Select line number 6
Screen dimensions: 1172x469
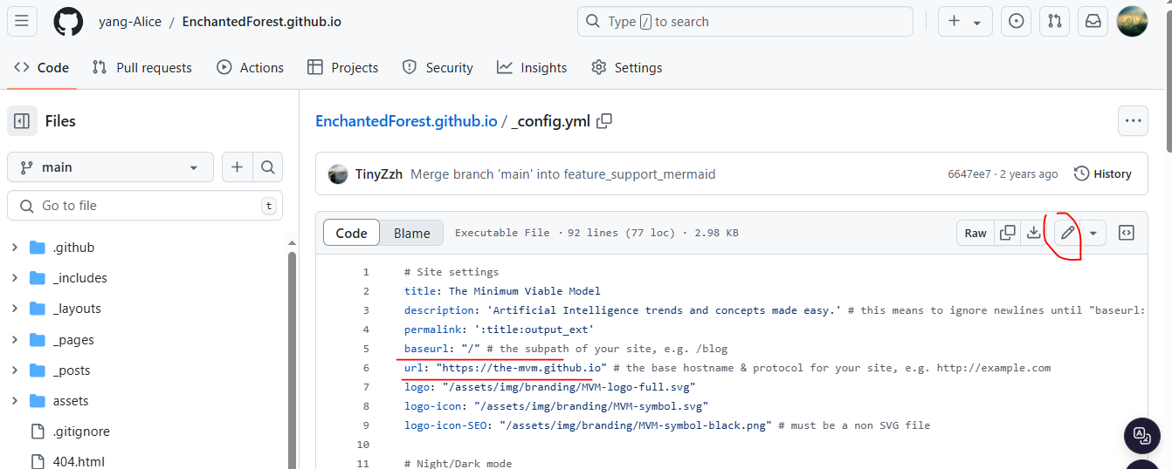(366, 368)
